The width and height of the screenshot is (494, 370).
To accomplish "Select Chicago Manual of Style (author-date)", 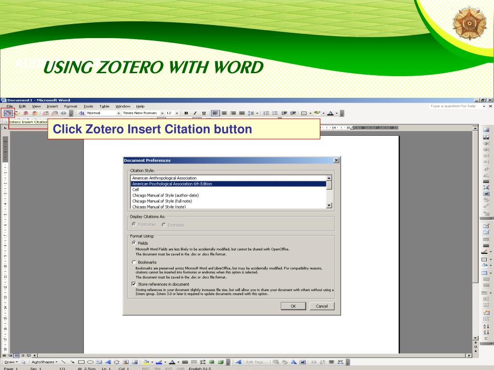I will pyautogui.click(x=228, y=195).
